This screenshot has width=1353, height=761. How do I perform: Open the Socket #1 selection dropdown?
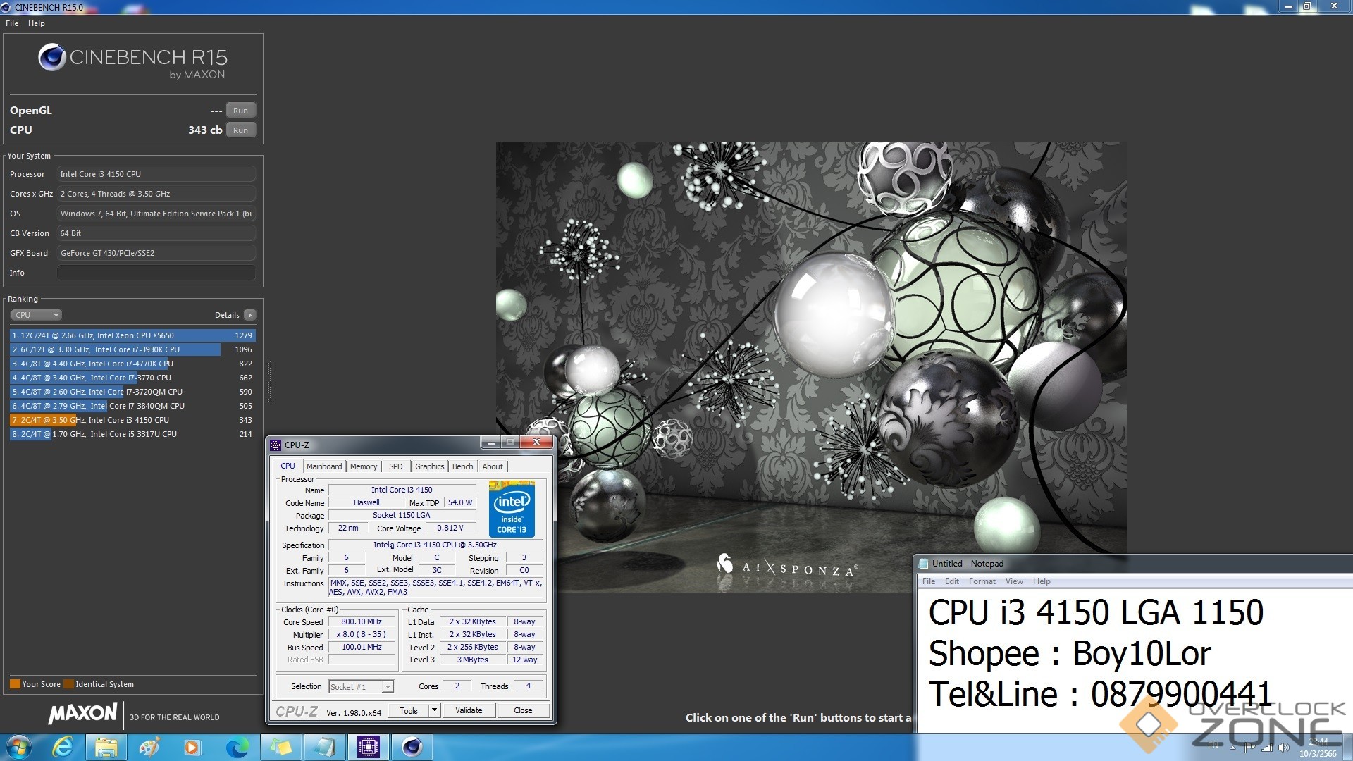coord(387,687)
